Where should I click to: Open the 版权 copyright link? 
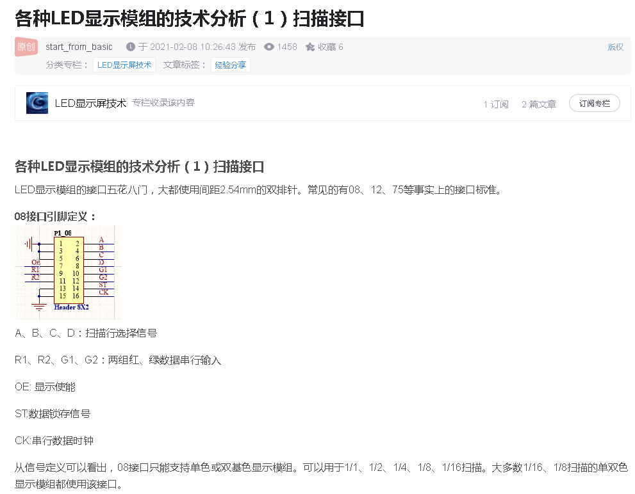coord(615,47)
